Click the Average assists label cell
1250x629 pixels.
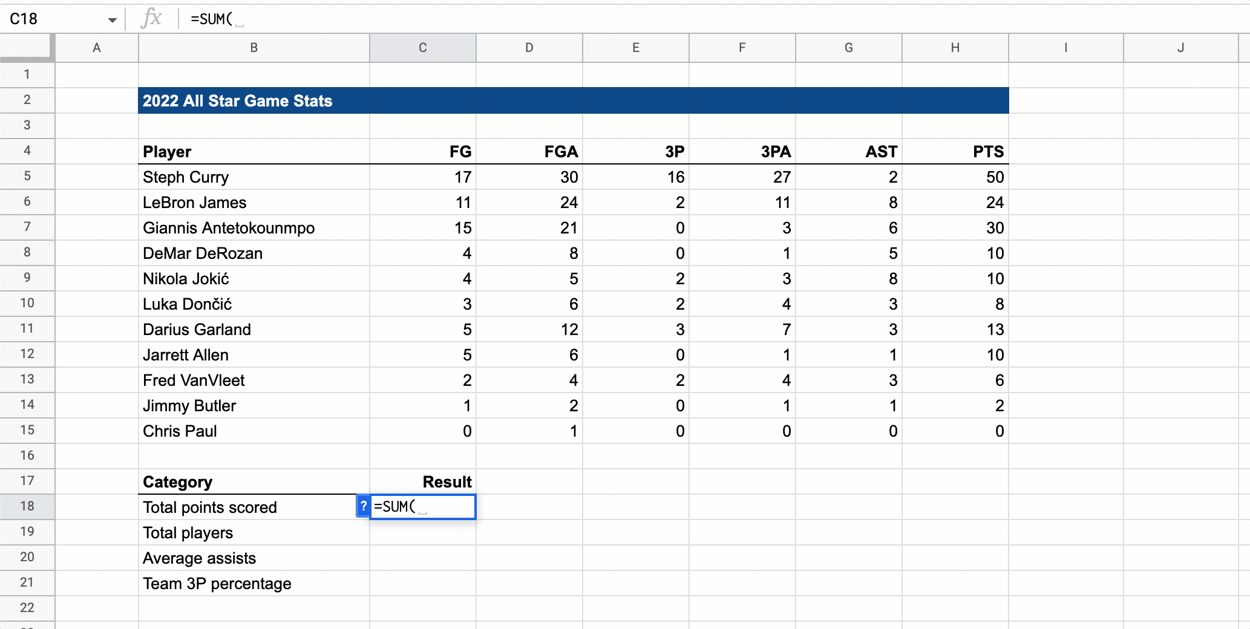pyautogui.click(x=254, y=558)
